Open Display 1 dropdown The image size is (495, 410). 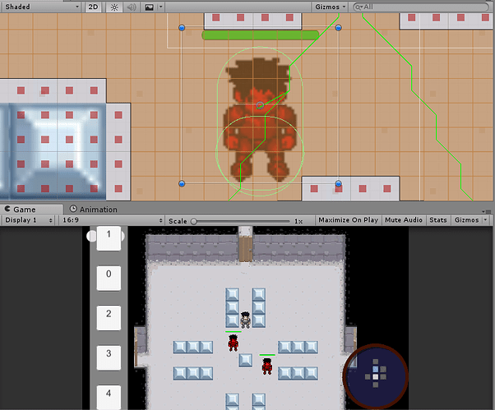click(29, 220)
